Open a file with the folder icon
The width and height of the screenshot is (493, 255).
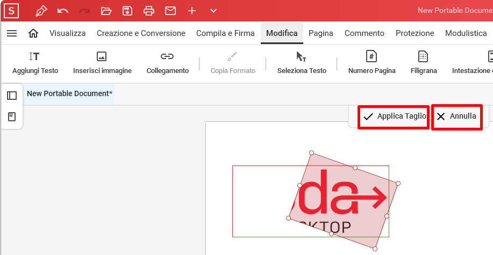[x=106, y=11]
